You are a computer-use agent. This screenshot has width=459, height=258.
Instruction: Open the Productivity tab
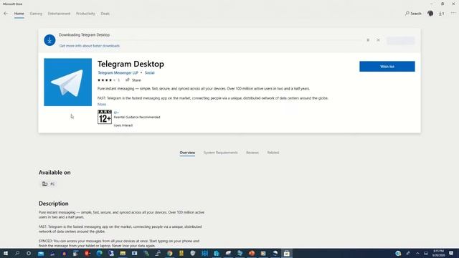tap(85, 14)
